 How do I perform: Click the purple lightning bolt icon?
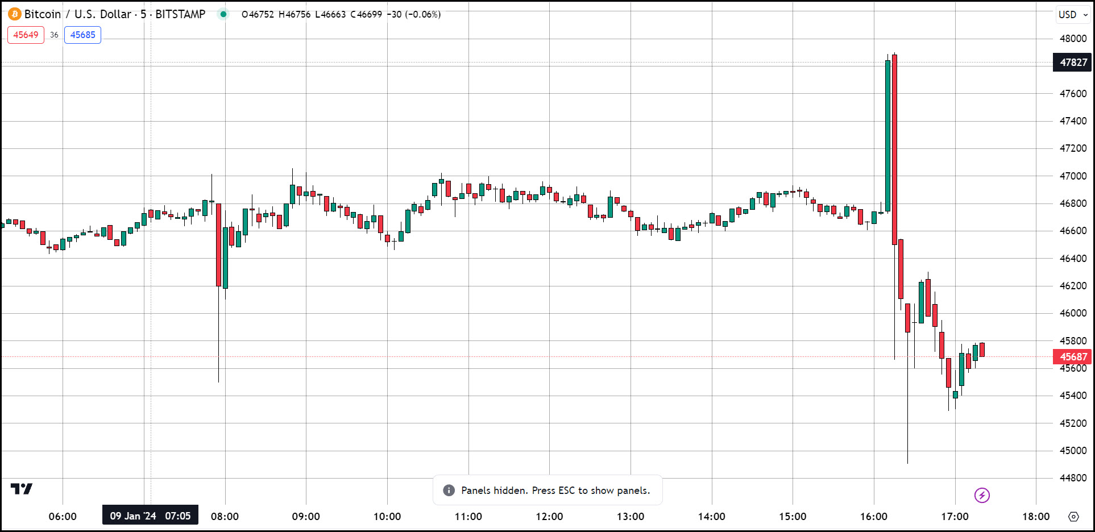[982, 495]
